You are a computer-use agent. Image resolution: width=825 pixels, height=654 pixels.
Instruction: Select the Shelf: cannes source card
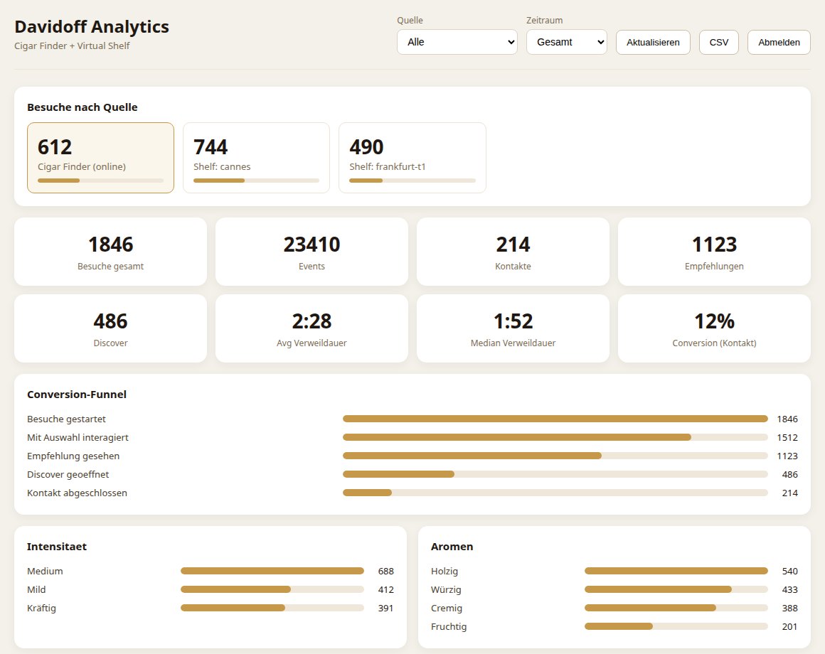[256, 158]
